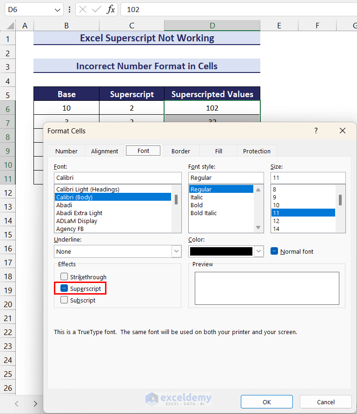Switch to the Alignment tab

pos(105,151)
